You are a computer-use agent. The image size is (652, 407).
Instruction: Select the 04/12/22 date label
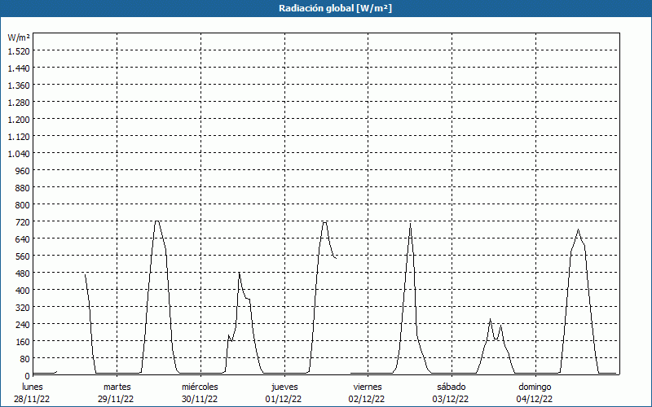tap(535, 399)
